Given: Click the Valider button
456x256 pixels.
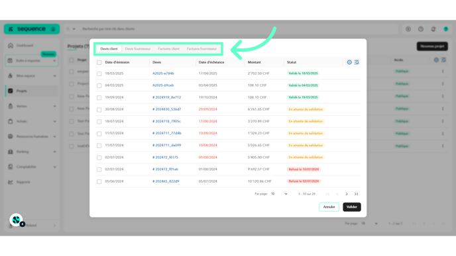Looking at the screenshot, I should click(x=351, y=207).
